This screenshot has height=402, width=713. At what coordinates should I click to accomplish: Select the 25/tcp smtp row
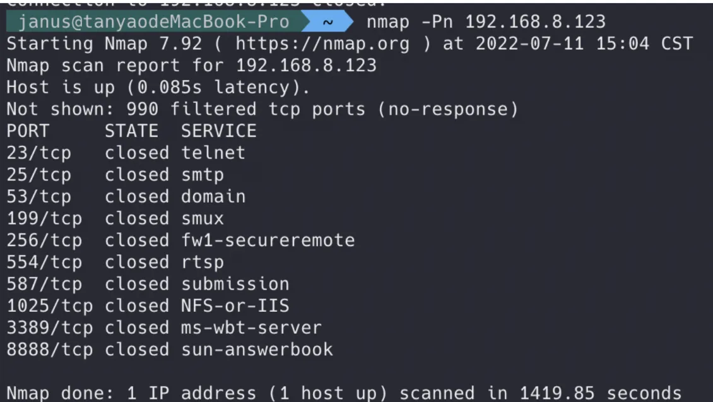tap(115, 174)
